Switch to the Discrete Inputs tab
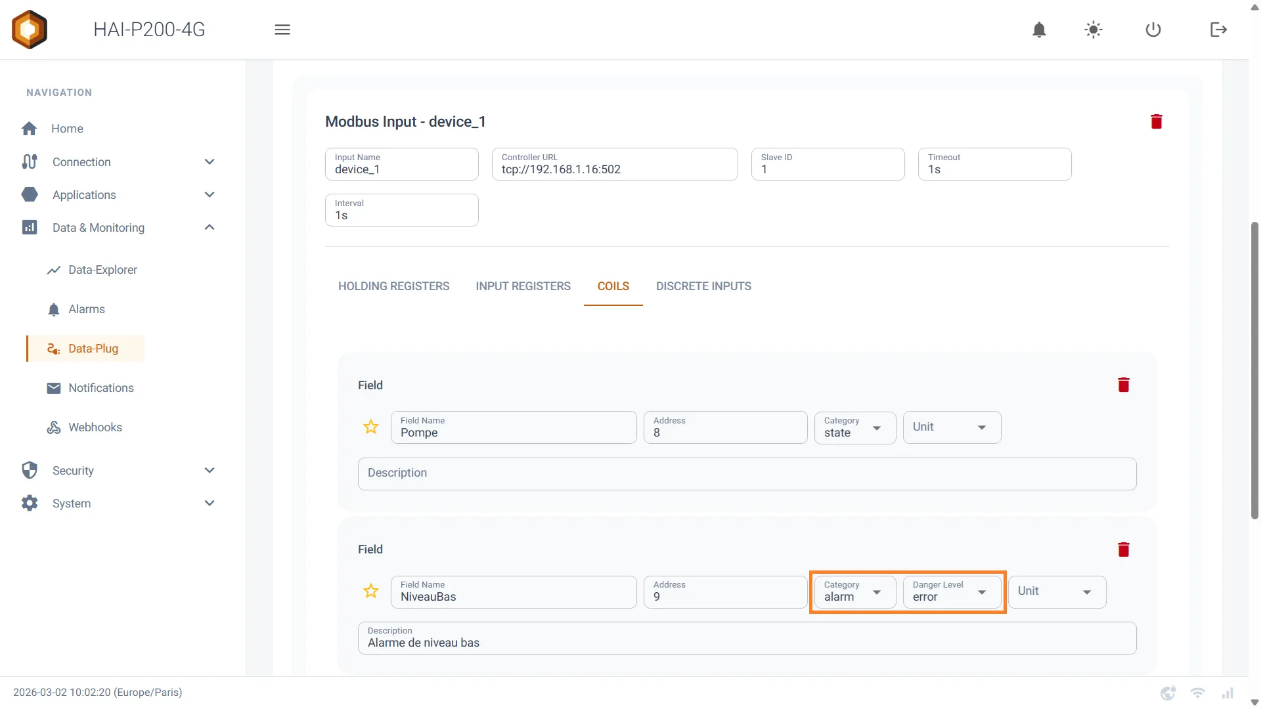The image size is (1261, 709). [x=703, y=286]
